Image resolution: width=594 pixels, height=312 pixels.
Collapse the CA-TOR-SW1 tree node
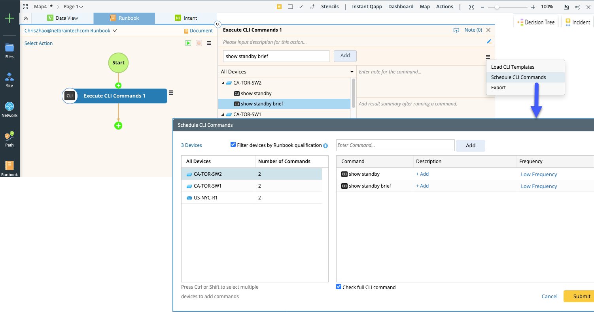point(223,115)
